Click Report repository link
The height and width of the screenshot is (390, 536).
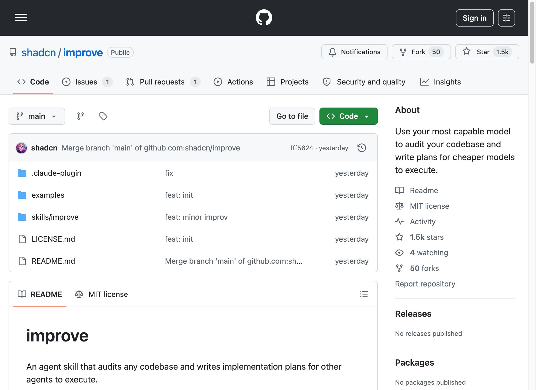(425, 284)
